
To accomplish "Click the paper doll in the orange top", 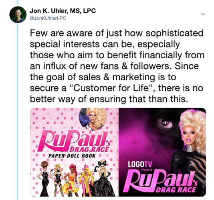I will tap(71, 181).
